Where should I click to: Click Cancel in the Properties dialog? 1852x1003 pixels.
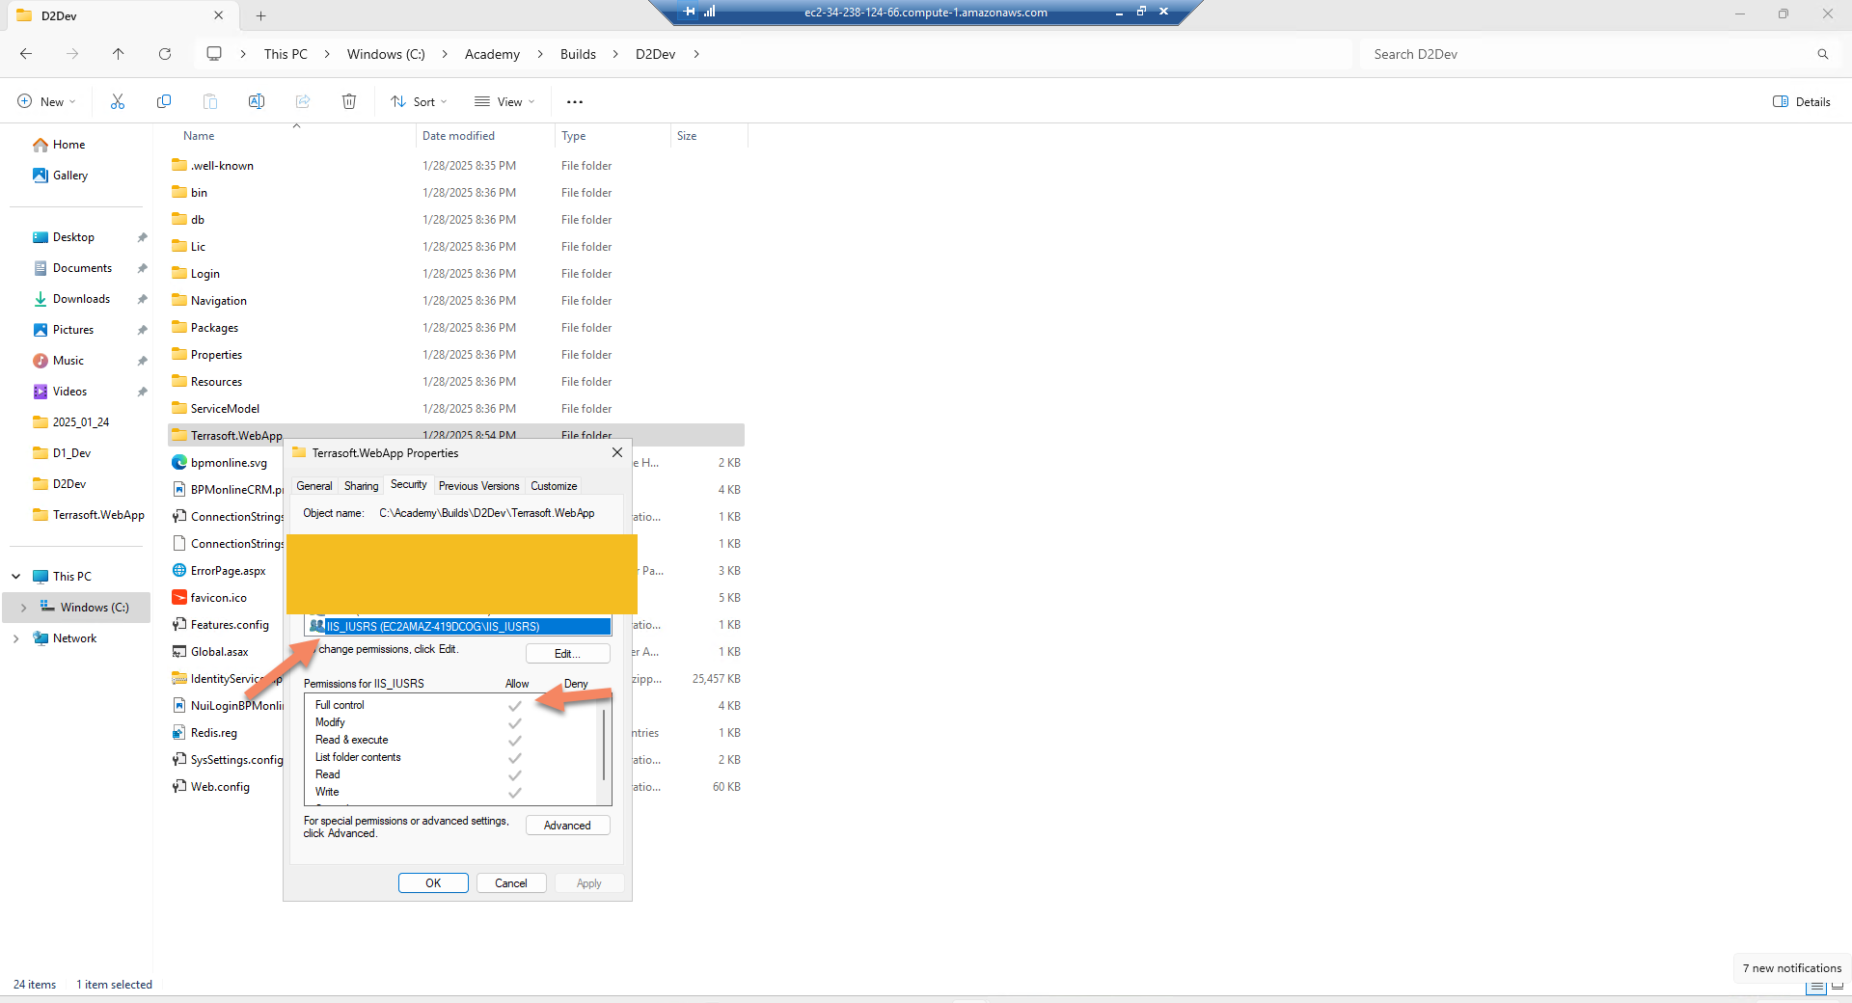pyautogui.click(x=511, y=883)
